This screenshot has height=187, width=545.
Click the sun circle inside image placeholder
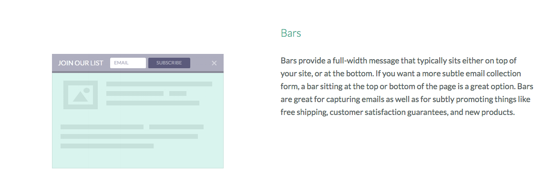click(87, 90)
